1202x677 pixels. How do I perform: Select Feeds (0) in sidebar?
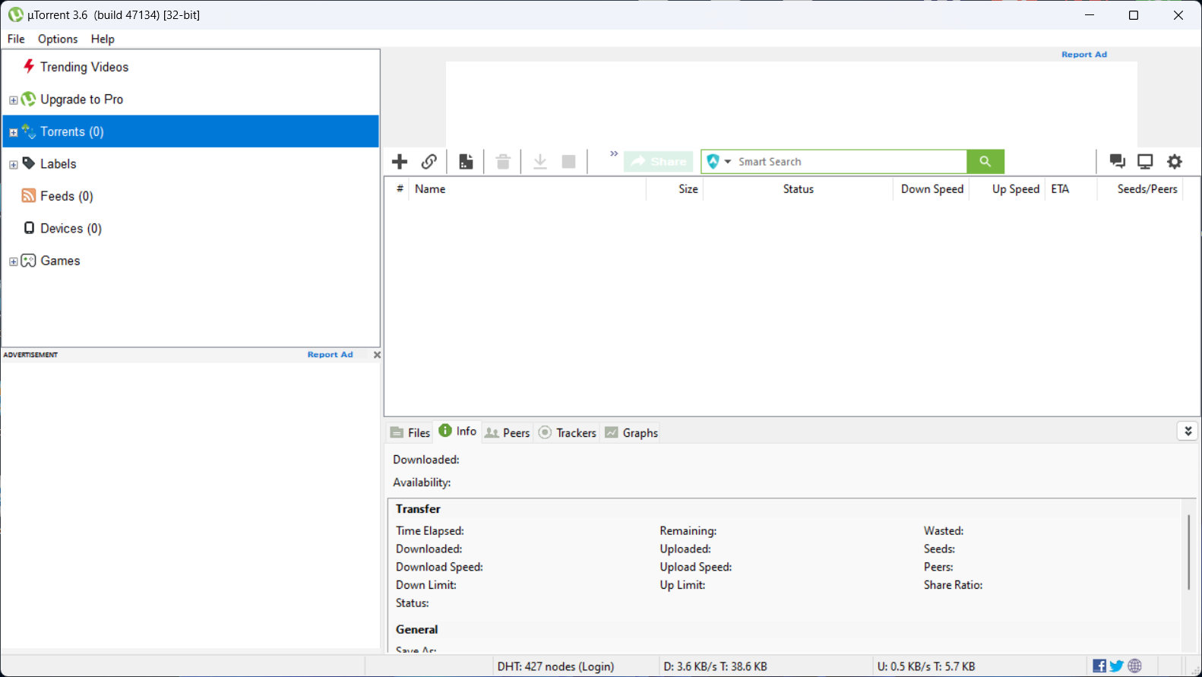coord(67,196)
